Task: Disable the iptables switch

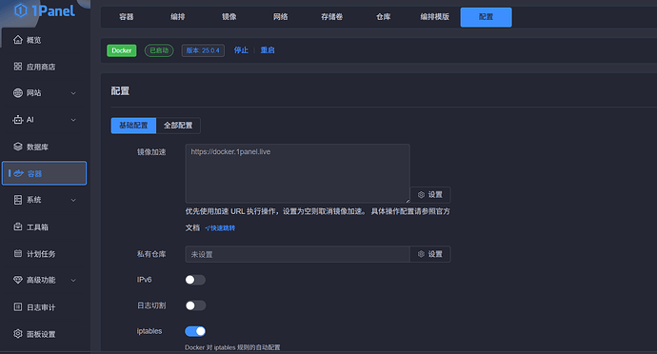Action: 195,331
